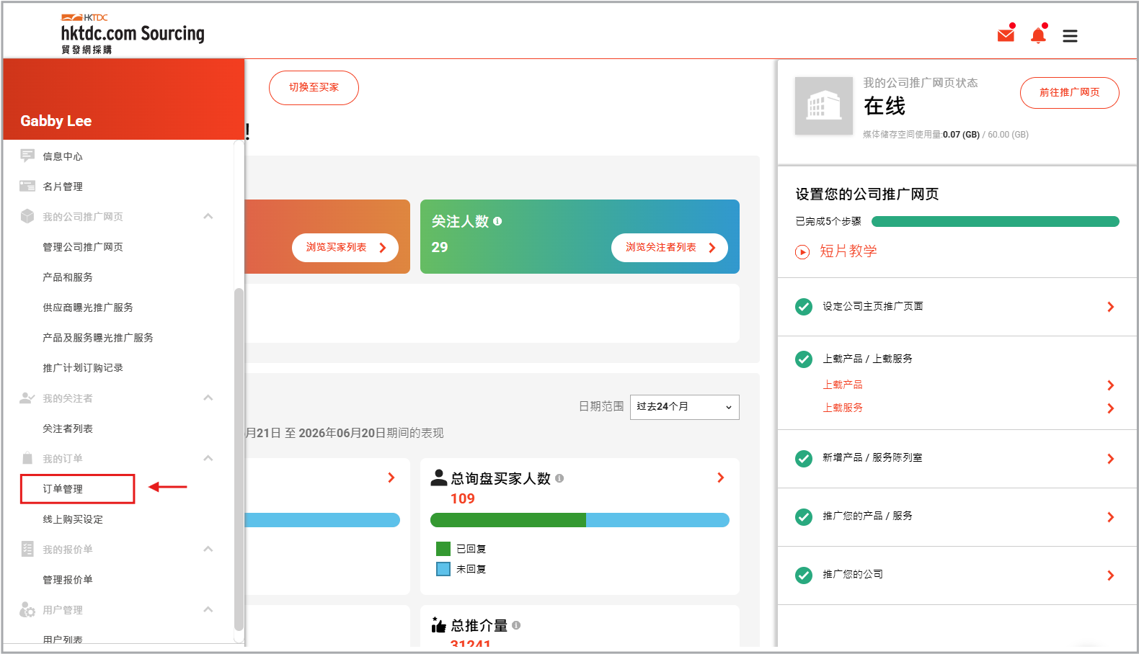Select 产品及服务曝光推广服务 menu item
Image resolution: width=1139 pixels, height=654 pixels.
pos(98,338)
